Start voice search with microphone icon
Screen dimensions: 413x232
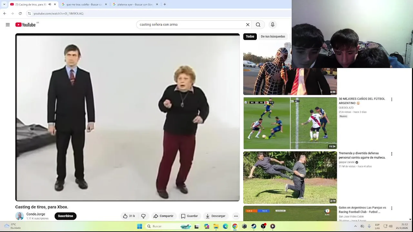pyautogui.click(x=273, y=24)
